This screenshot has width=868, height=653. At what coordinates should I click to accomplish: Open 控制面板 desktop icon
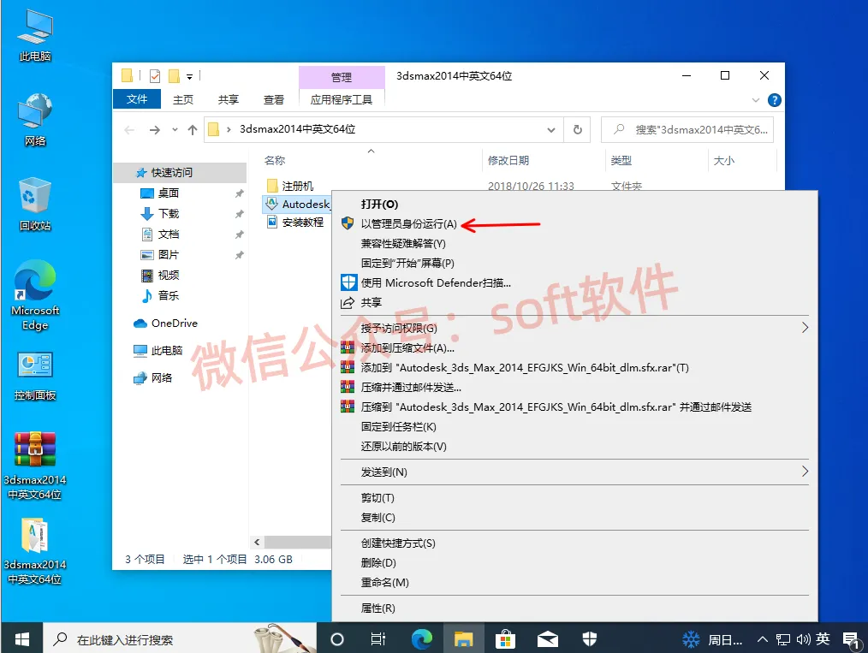[x=35, y=377]
